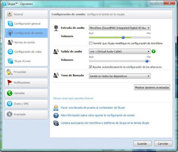
Task: Click the test call contact icon
Action: (x=56, y=108)
